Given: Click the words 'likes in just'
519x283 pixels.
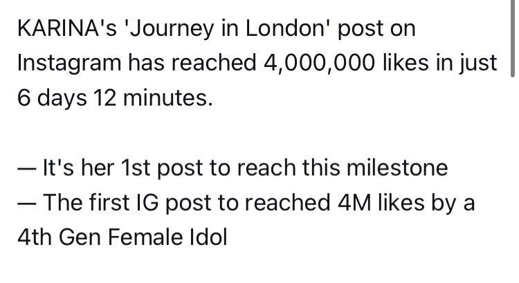Looking at the screenshot, I should 440,63.
